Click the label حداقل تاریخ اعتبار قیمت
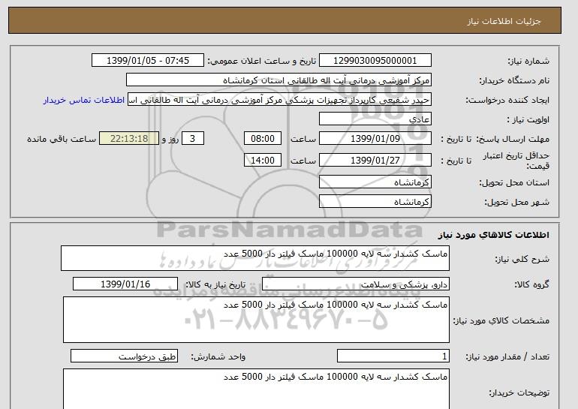This screenshot has height=409, width=578. [516, 161]
